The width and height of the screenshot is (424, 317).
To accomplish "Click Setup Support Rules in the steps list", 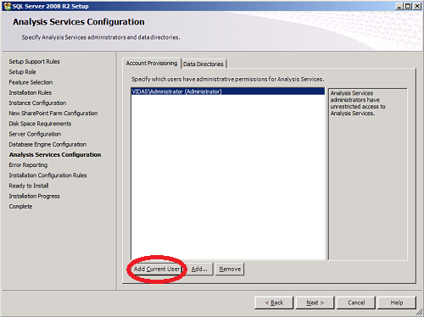I will [34, 61].
